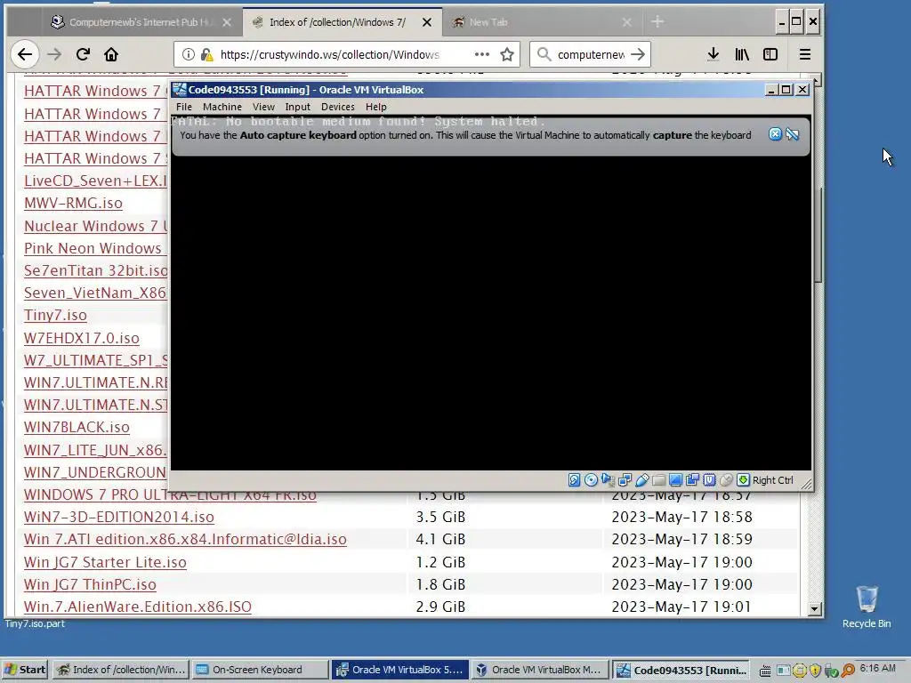Viewport: 911px width, 683px height.
Task: Open the Tiny7.iso link
Action: [55, 316]
